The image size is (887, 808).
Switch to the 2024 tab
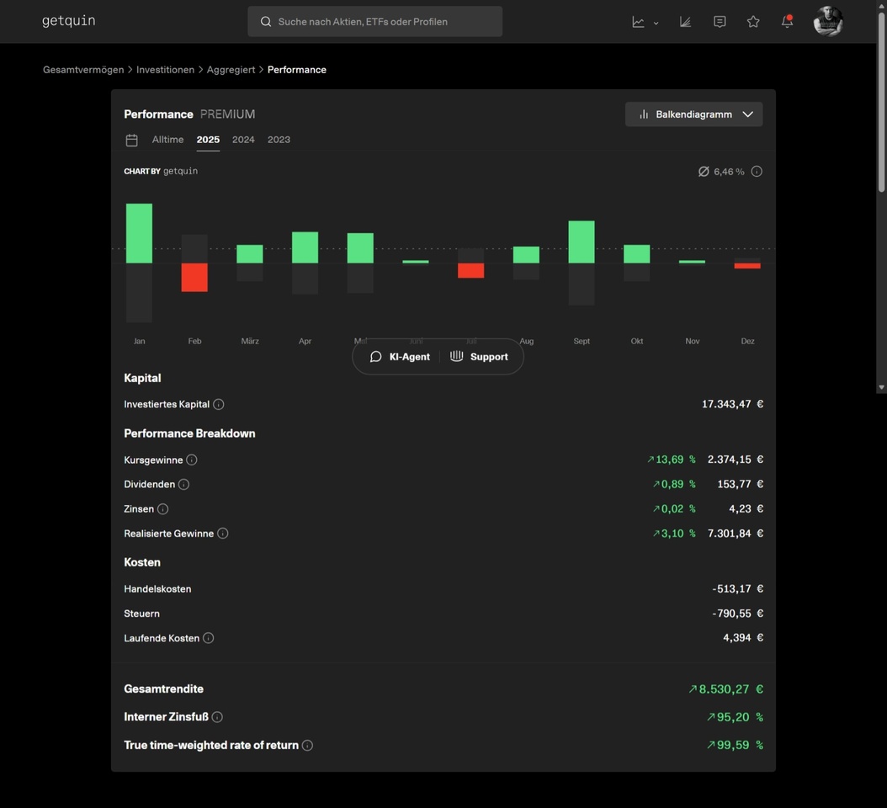tap(243, 140)
